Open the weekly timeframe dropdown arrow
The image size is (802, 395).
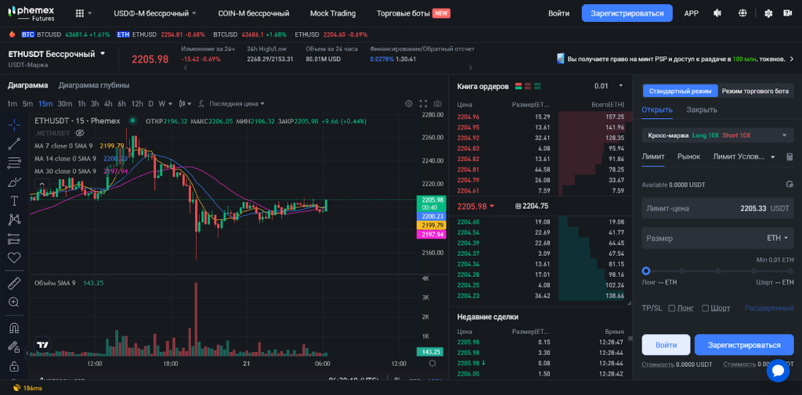tap(170, 104)
